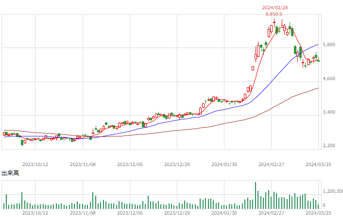Click 2023/12/29 date under the price chart
Screen dimensions: 343x217
tap(177, 165)
